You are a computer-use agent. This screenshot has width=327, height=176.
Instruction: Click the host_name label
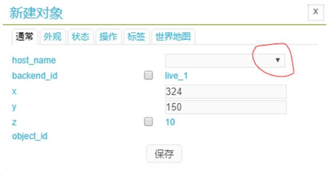[x=34, y=60]
